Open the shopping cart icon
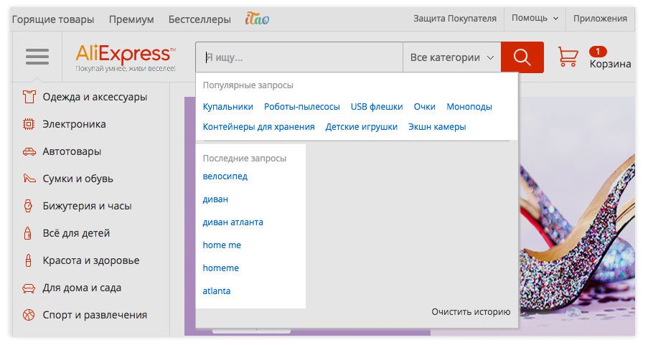Image resolution: width=648 pixels, height=345 pixels. tap(568, 57)
